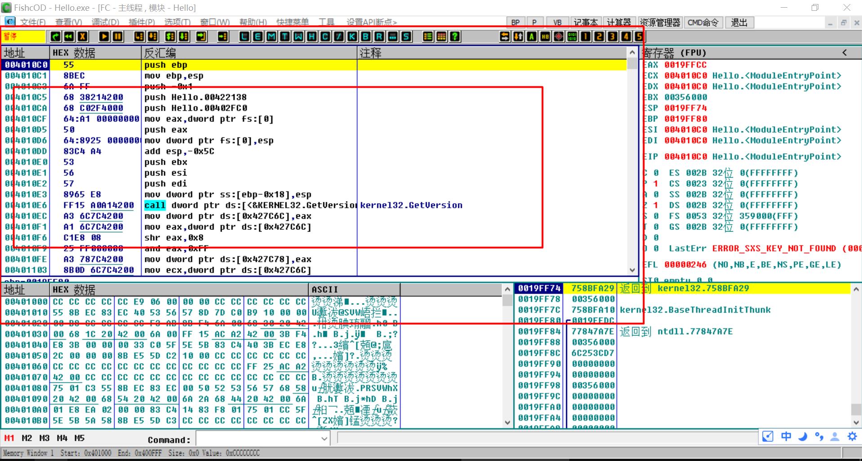Open the IME settings gear icon
The height and width of the screenshot is (461, 862).
click(x=852, y=436)
